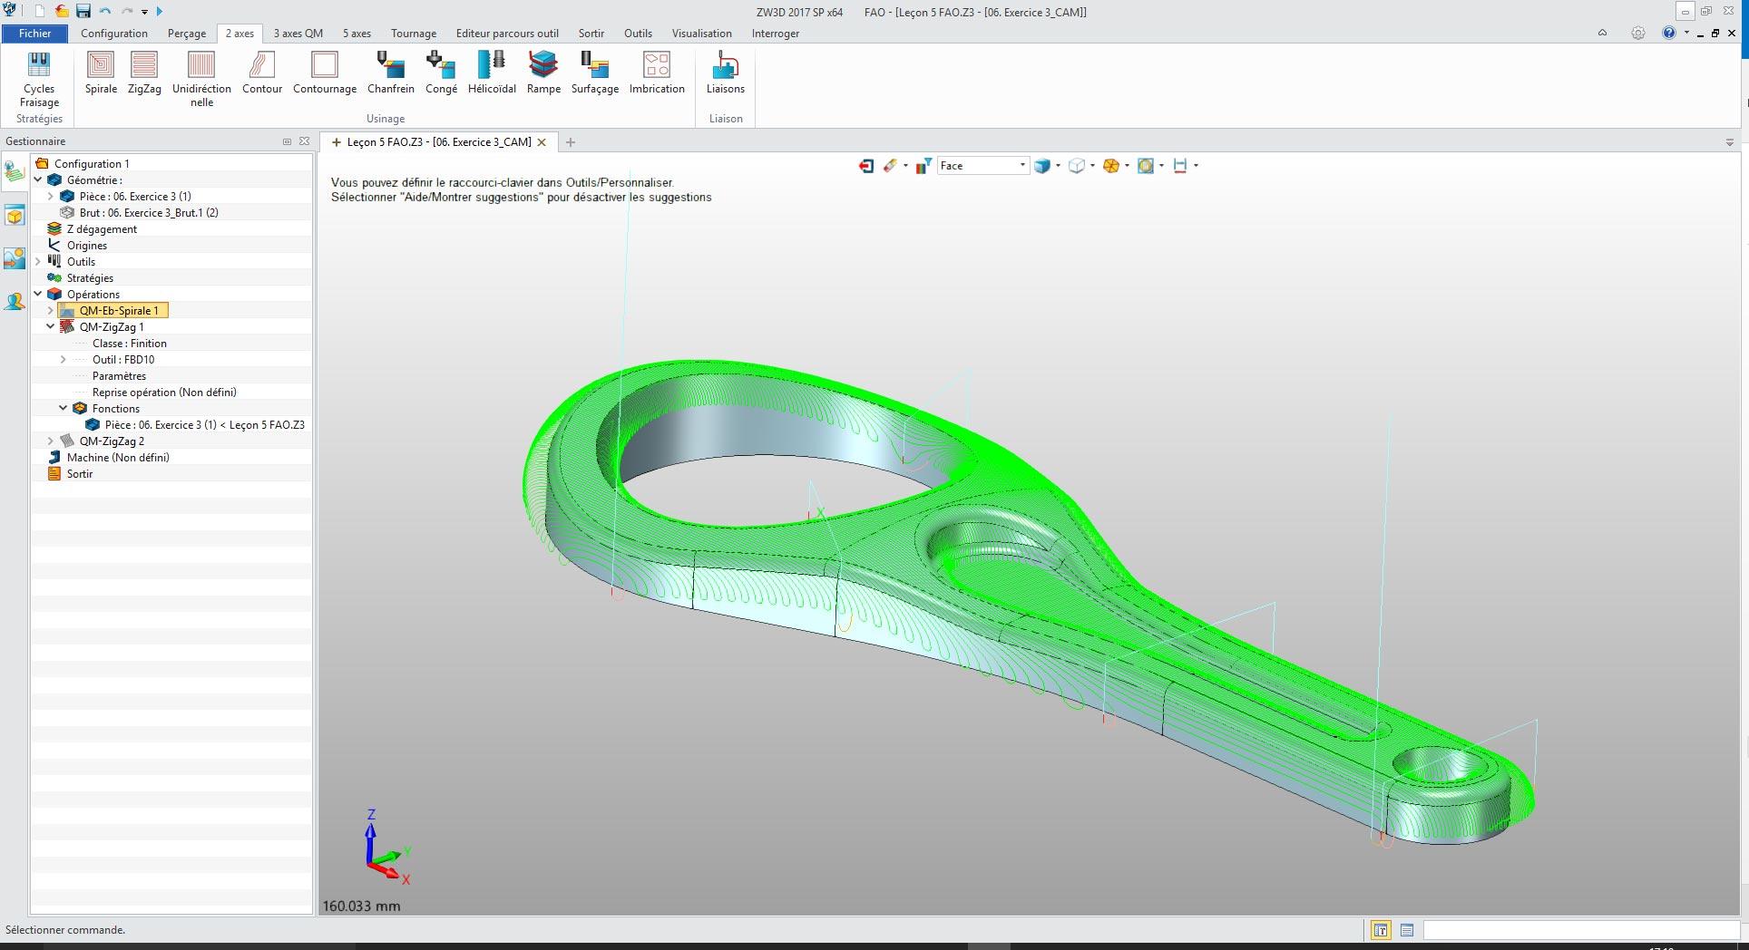Open the Tournage ribbon tab
This screenshot has width=1749, height=950.
tap(413, 34)
